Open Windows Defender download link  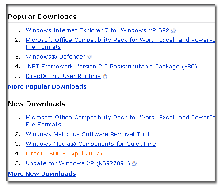(55, 57)
